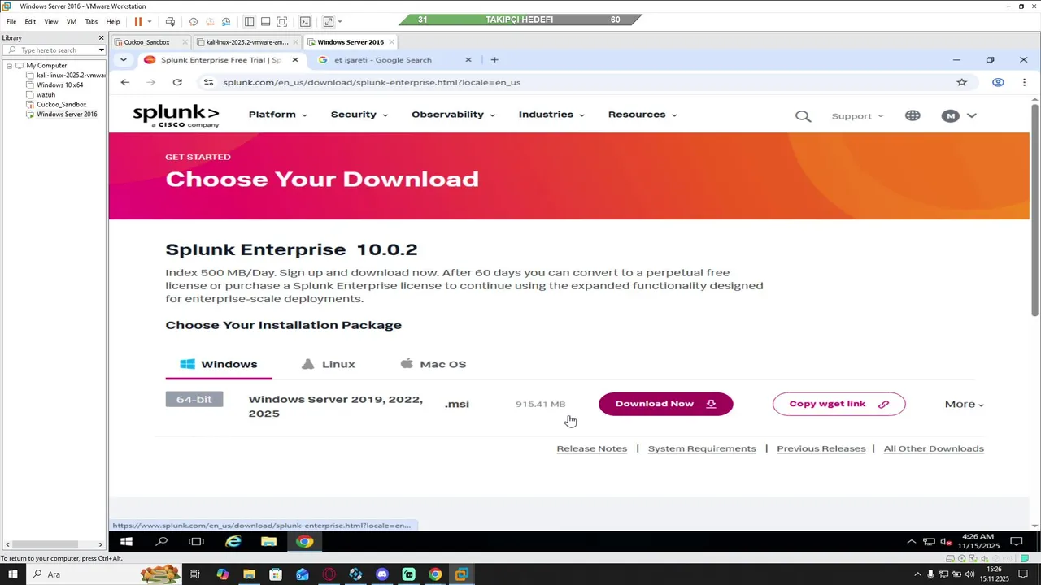Take a VM snapshot with the clock icon
This screenshot has width=1041, height=585.
pos(193,22)
